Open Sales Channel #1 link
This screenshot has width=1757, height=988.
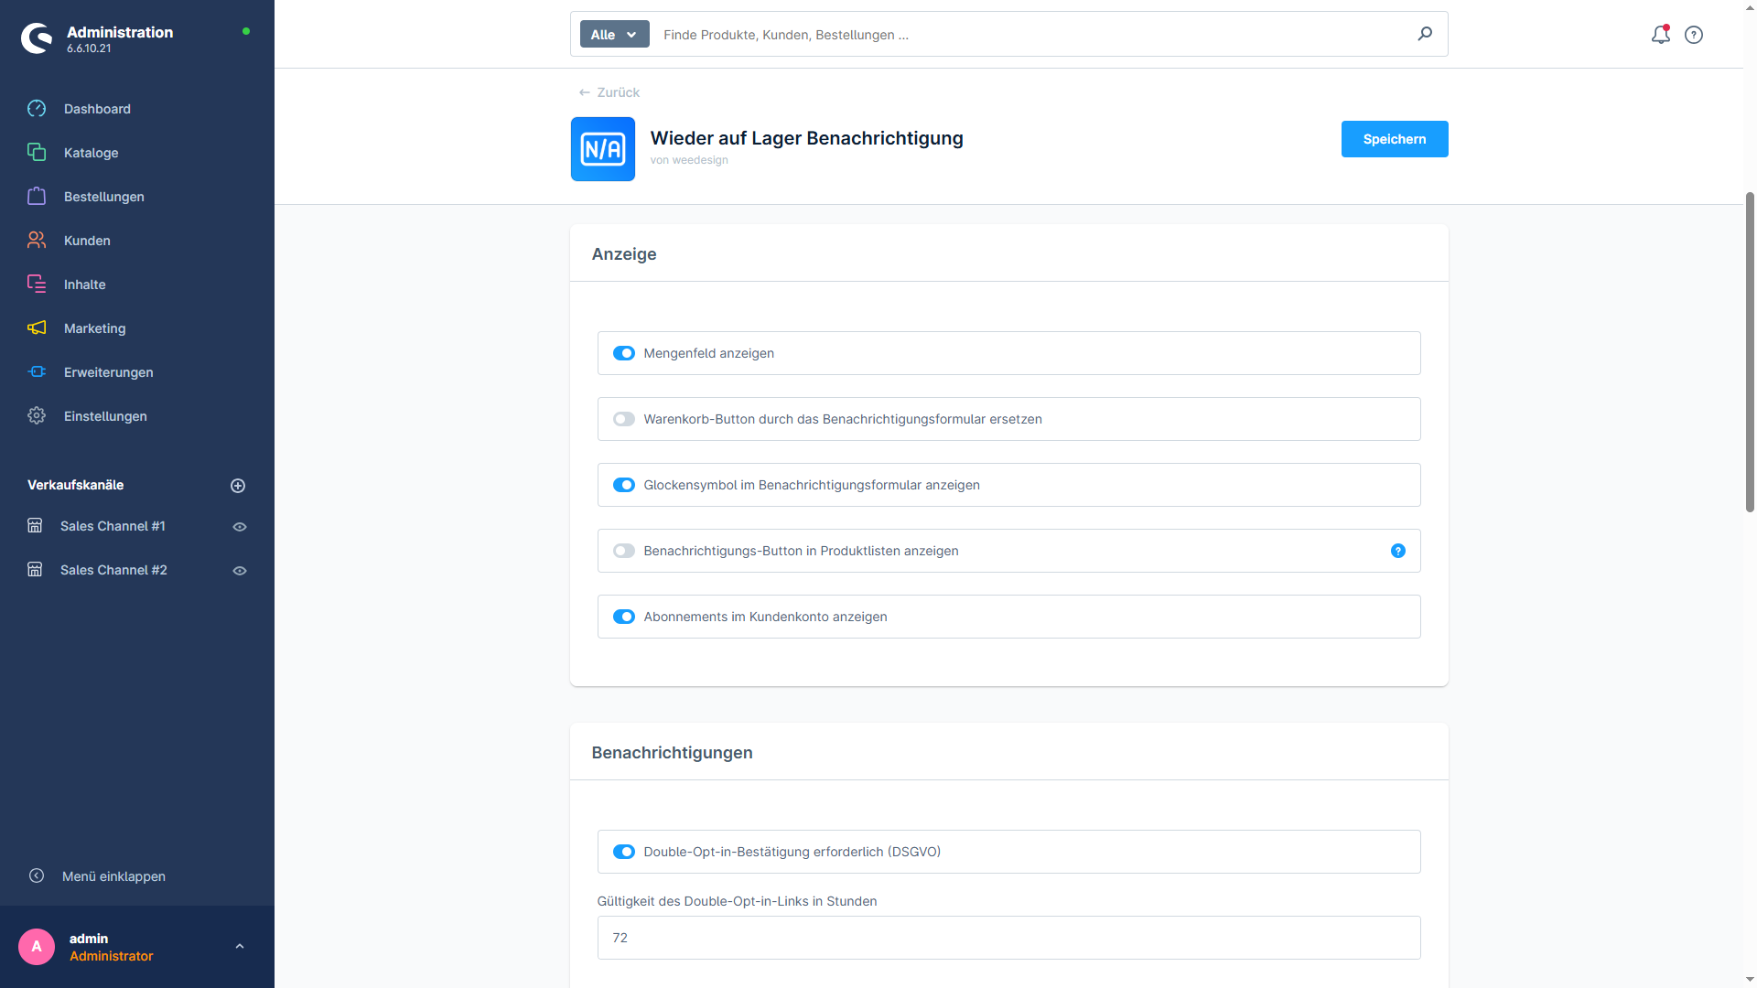113,526
